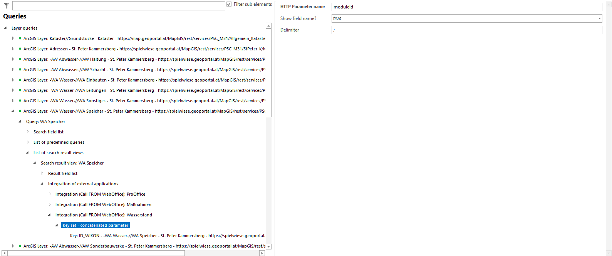Expand the WA Leitungen layer node
The height and width of the screenshot is (256, 612).
[x=13, y=90]
